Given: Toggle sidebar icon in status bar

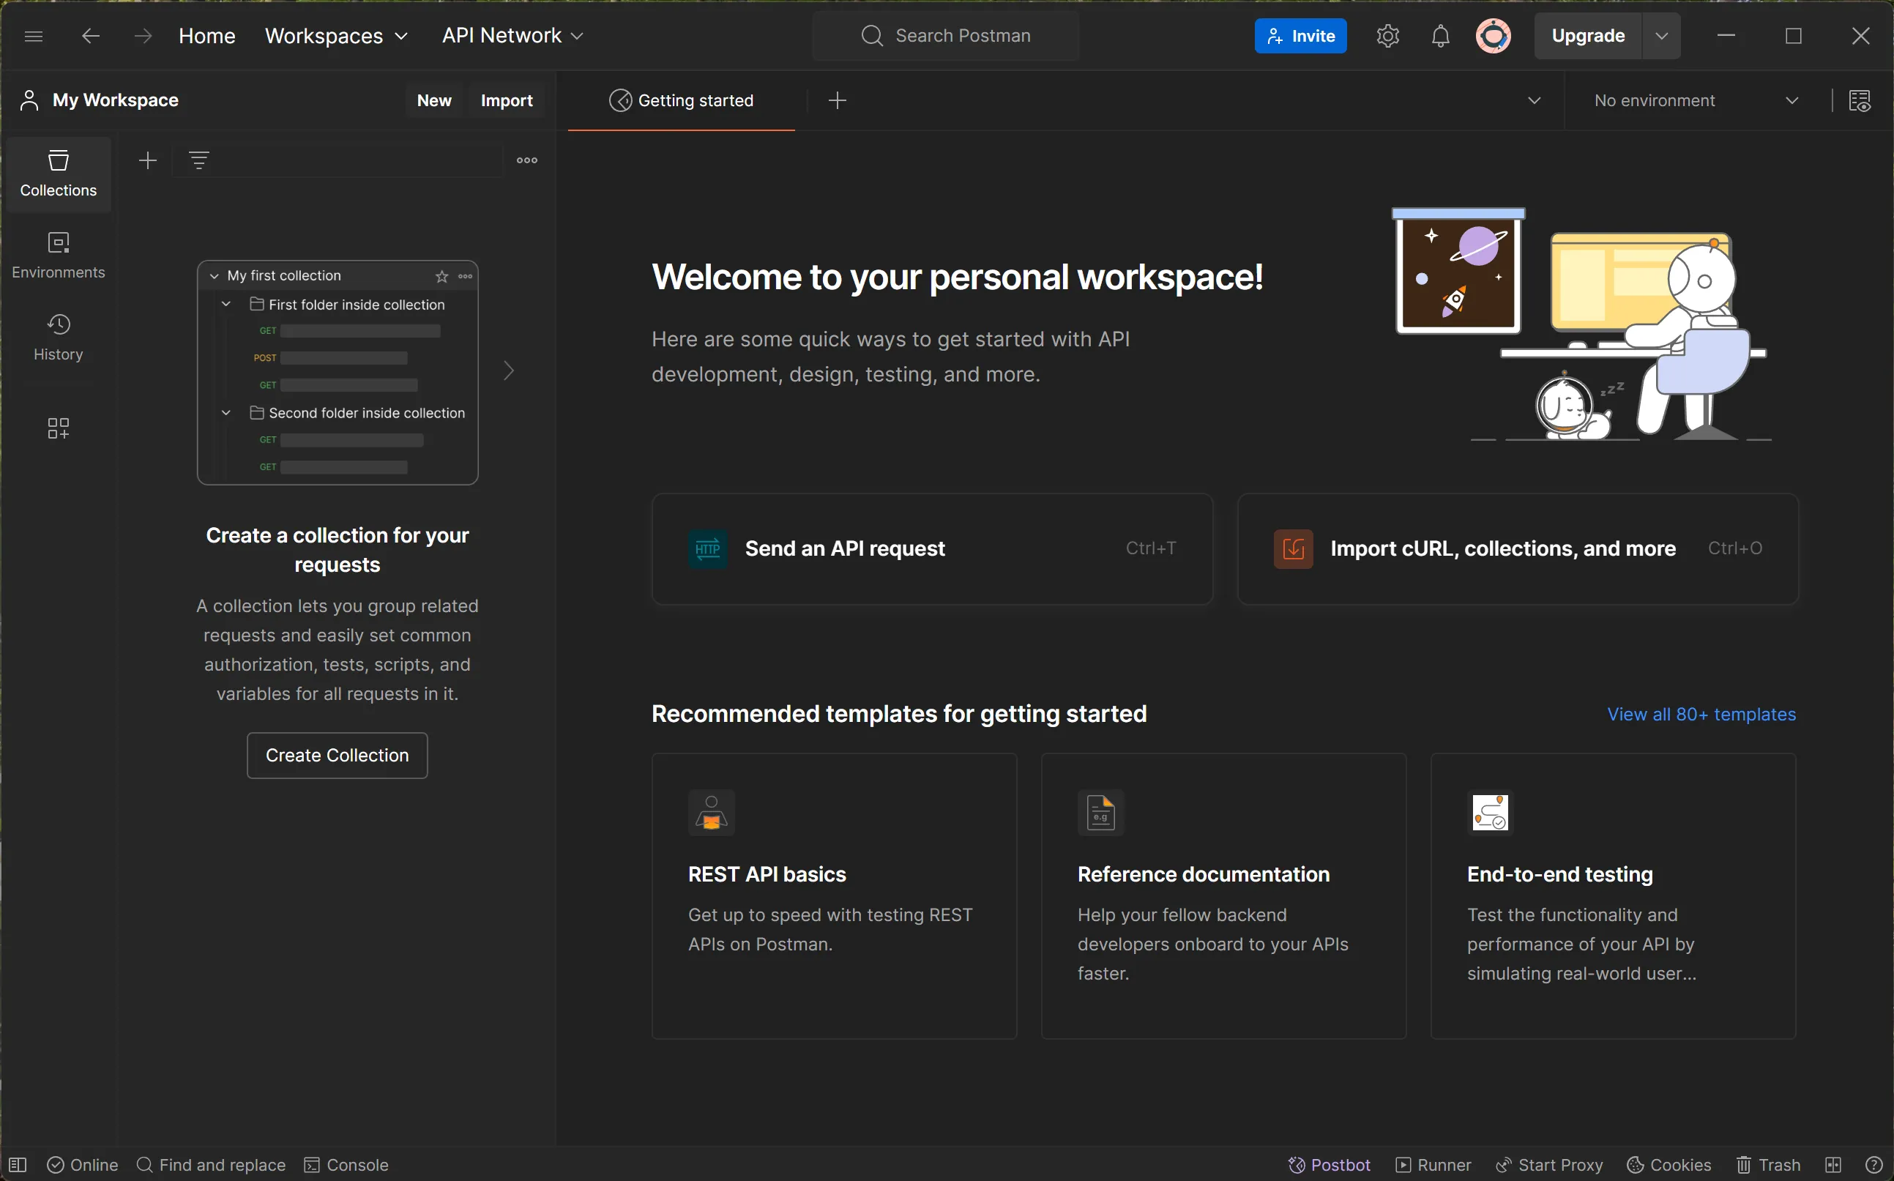Looking at the screenshot, I should coord(17,1165).
